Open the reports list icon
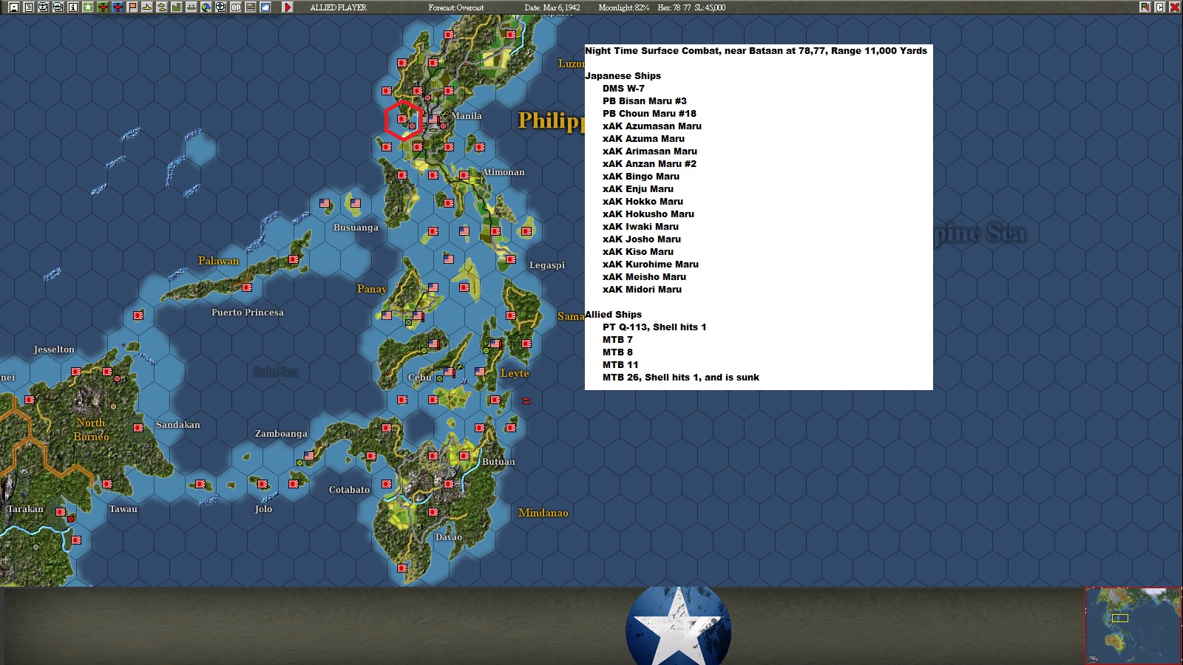The height and width of the screenshot is (665, 1183). (29, 7)
